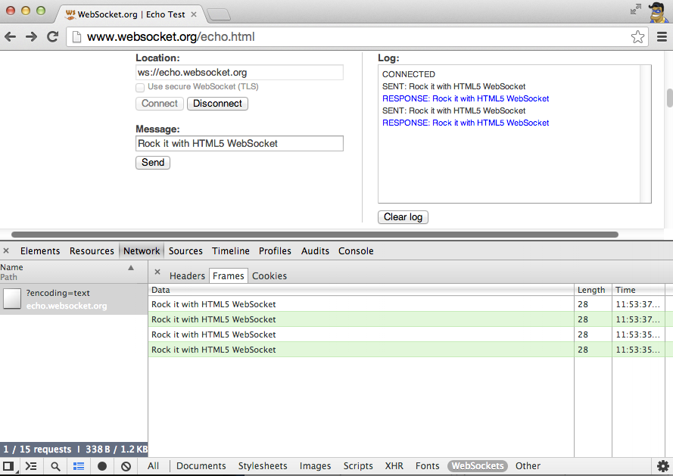Screen dimensions: 673x476
Task: Toggle the record network log button
Action: click(102, 466)
